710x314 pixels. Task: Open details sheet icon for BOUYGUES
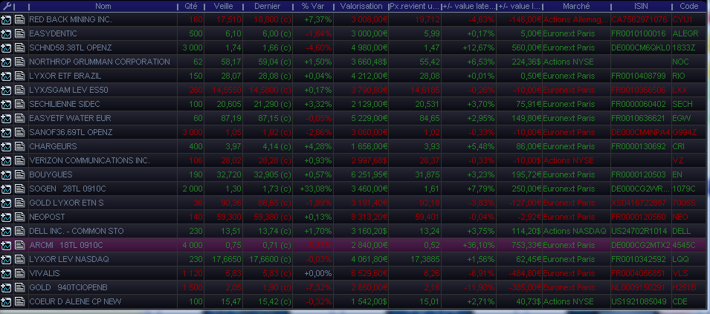[x=19, y=174]
